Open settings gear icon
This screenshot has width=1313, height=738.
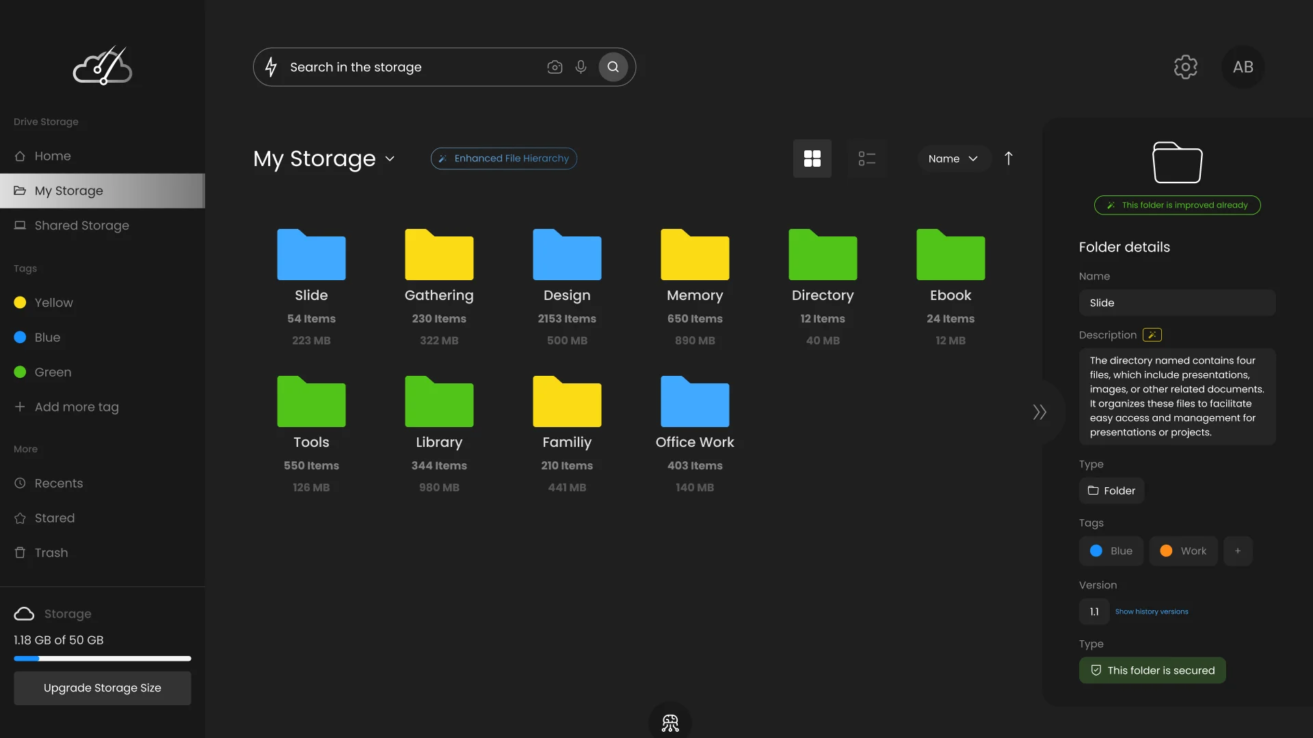tap(1186, 67)
